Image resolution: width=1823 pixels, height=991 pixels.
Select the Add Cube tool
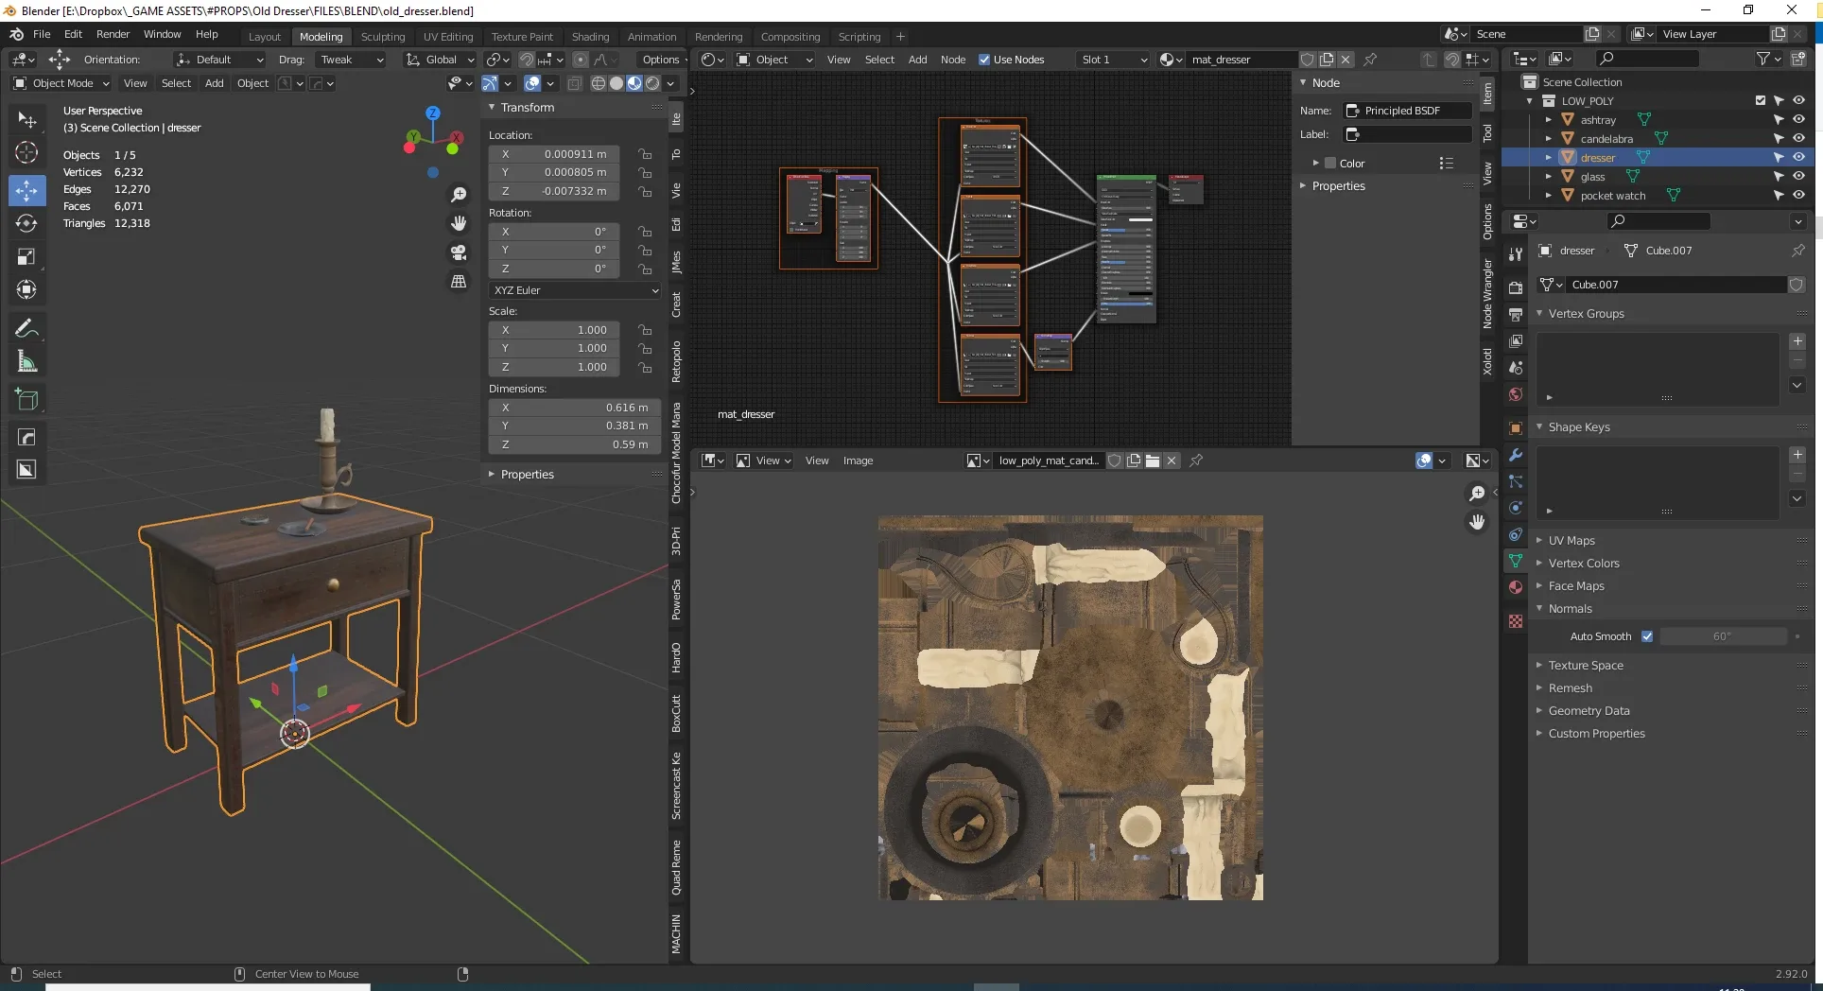pos(26,399)
